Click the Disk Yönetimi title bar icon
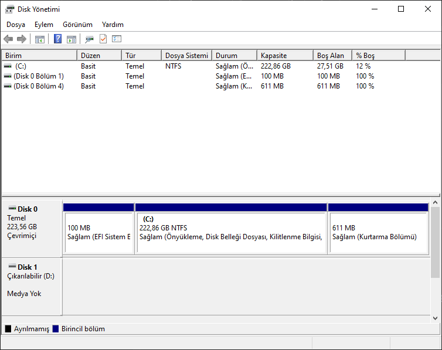442x350 pixels. point(9,9)
